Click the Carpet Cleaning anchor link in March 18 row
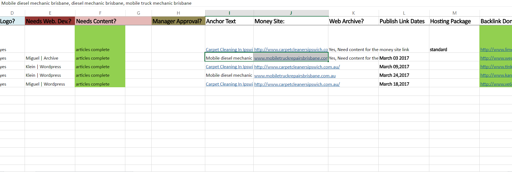Viewport: 512px width, 172px height. coord(229,84)
